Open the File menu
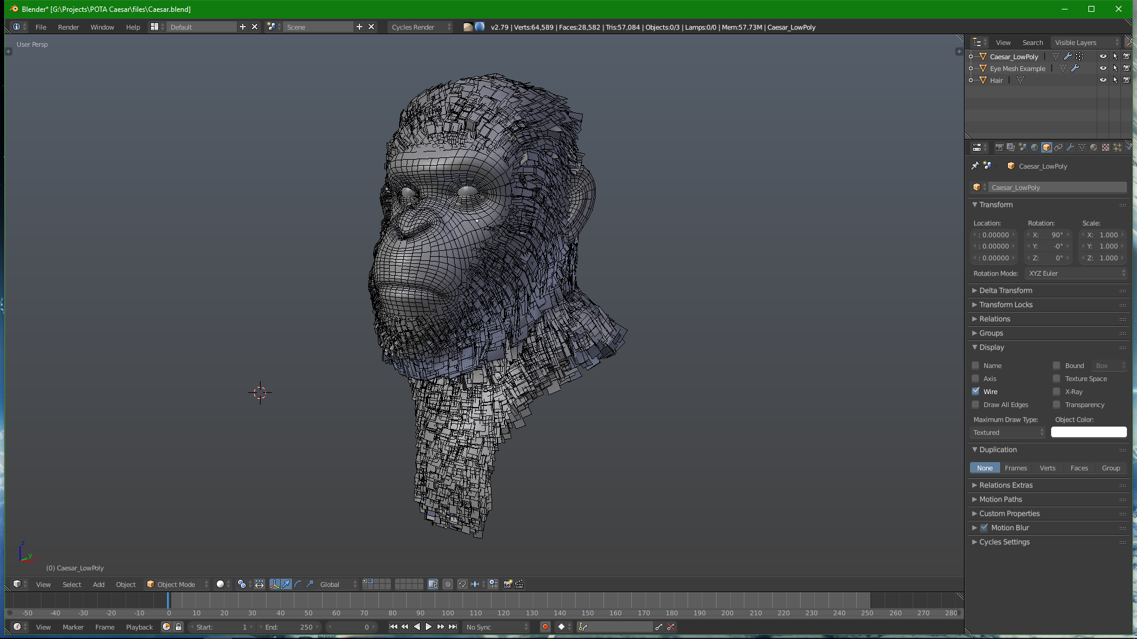1137x639 pixels. coord(41,27)
